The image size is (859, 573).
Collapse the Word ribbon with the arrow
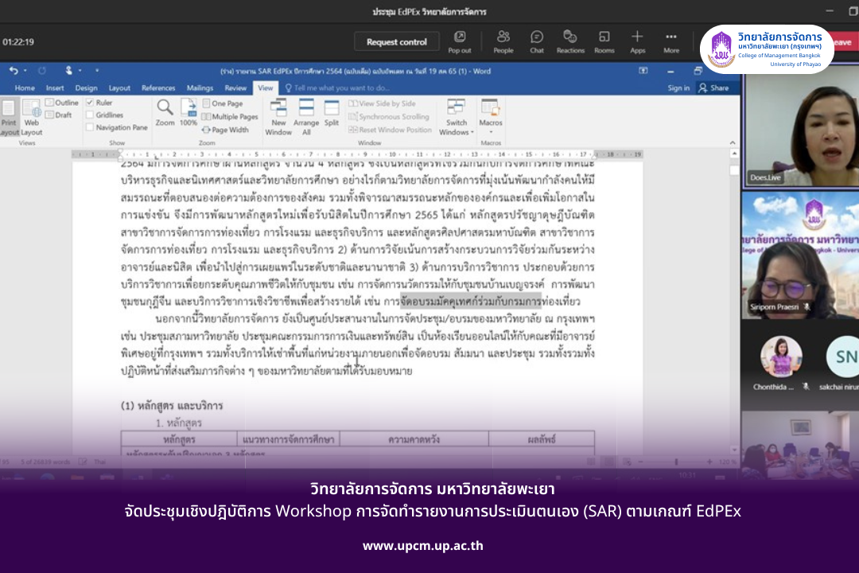733,142
